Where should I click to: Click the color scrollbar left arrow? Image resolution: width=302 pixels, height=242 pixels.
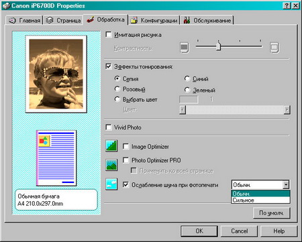183,109
